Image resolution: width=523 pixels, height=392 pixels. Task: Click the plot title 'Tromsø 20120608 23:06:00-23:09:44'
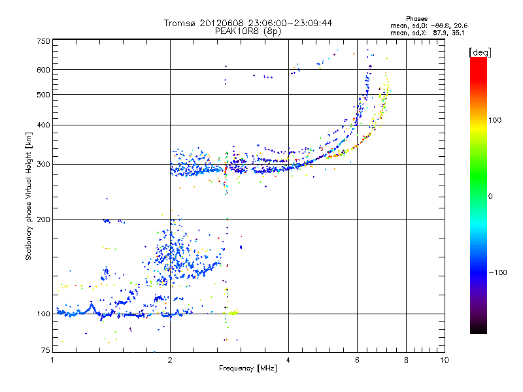(248, 23)
